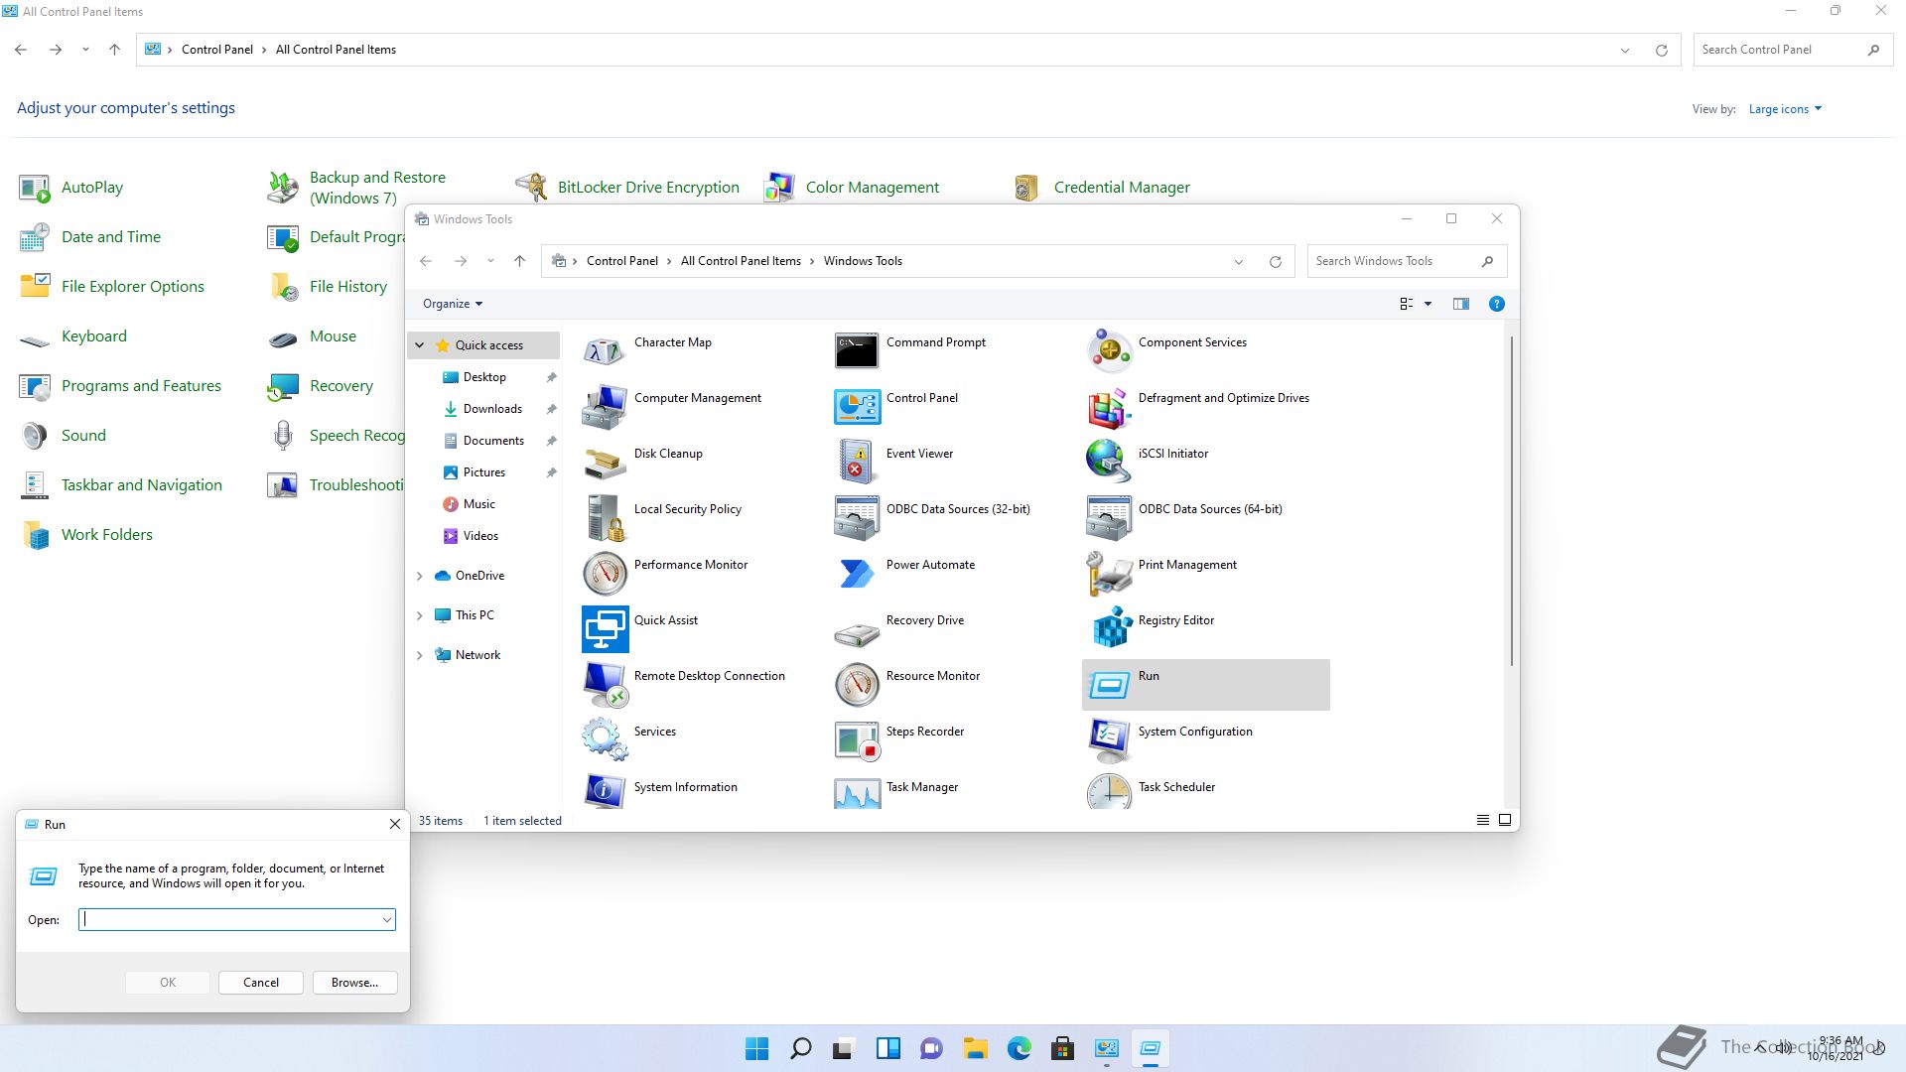Open iSCSI Initiator icon
This screenshot has height=1072, width=1906.
pyautogui.click(x=1109, y=462)
